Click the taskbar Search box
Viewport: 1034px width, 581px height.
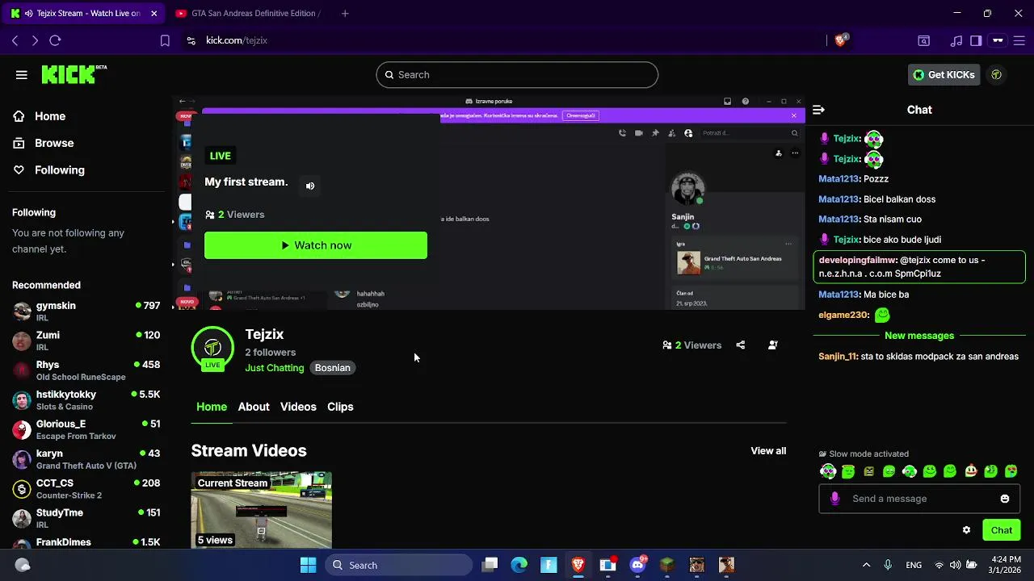pyautogui.click(x=399, y=565)
